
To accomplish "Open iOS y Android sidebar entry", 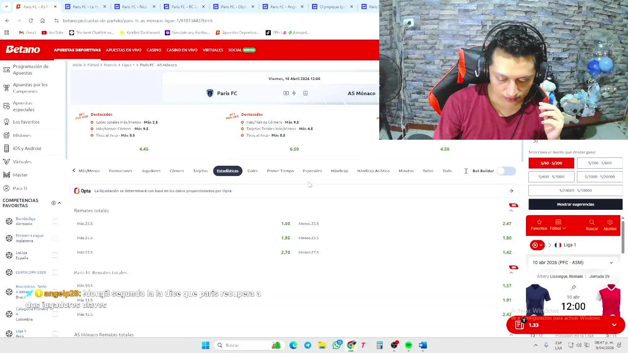I will coord(27,149).
